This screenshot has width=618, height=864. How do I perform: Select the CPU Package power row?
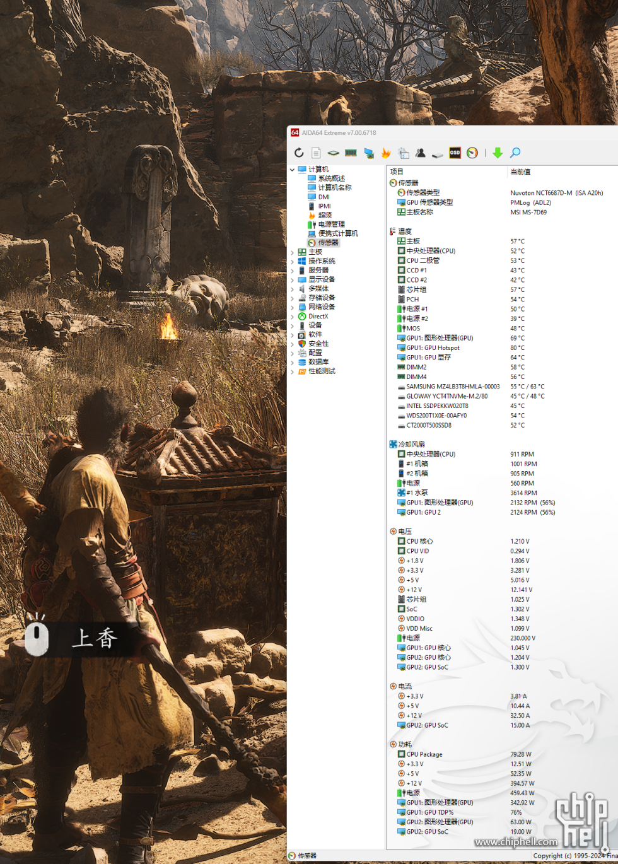point(502,754)
